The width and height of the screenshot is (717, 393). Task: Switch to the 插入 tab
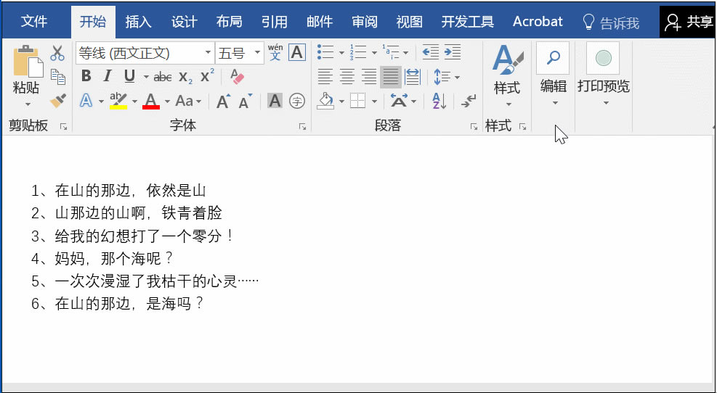tap(138, 22)
